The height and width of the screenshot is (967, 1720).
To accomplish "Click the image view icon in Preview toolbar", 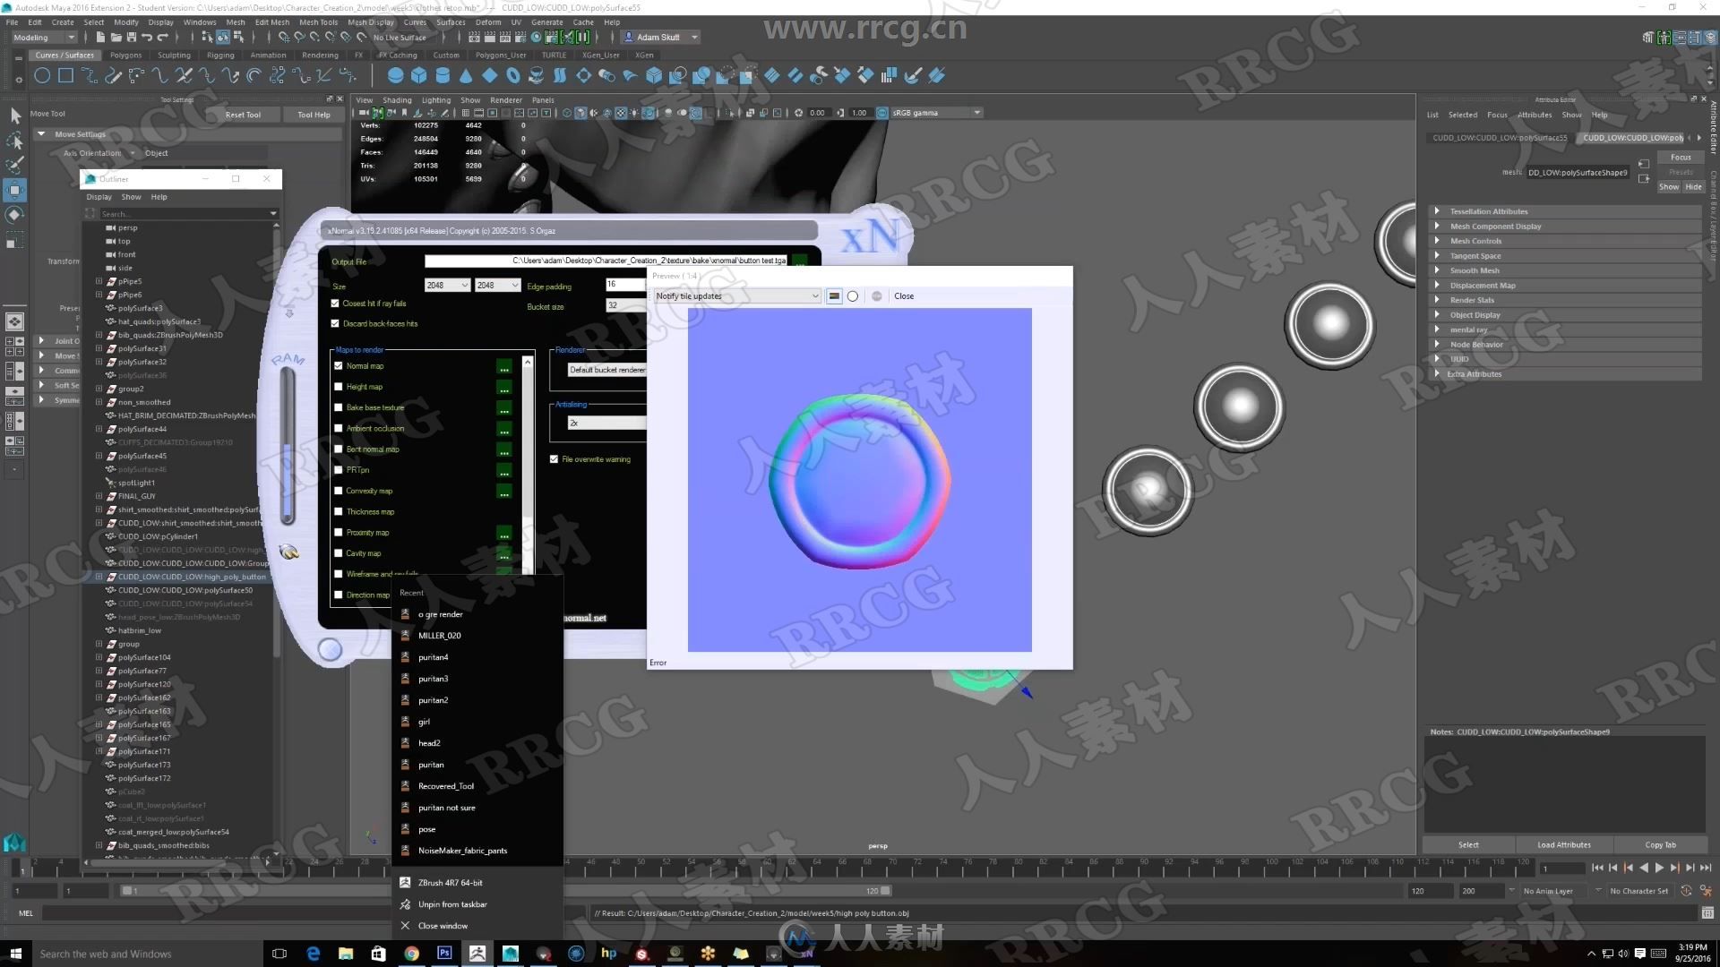I will click(x=834, y=296).
